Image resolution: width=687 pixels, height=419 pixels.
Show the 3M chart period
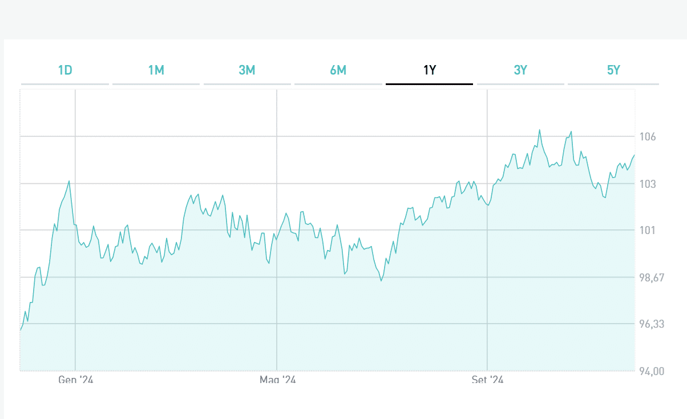[x=246, y=71]
